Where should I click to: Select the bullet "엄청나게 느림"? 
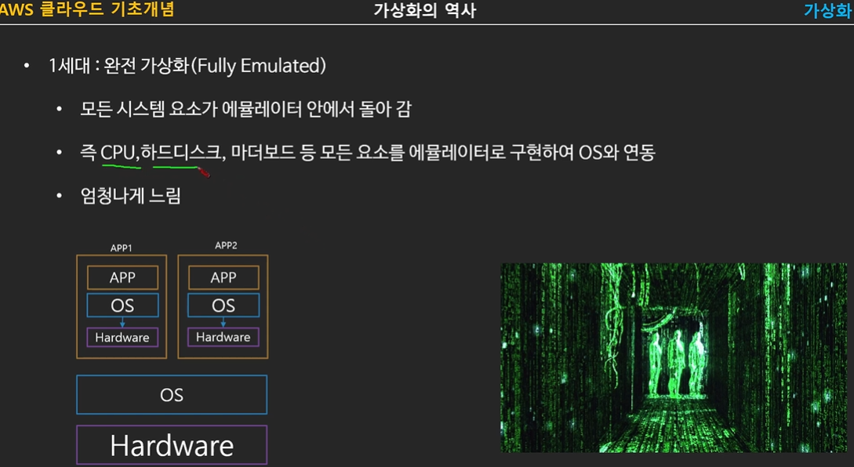tap(131, 196)
